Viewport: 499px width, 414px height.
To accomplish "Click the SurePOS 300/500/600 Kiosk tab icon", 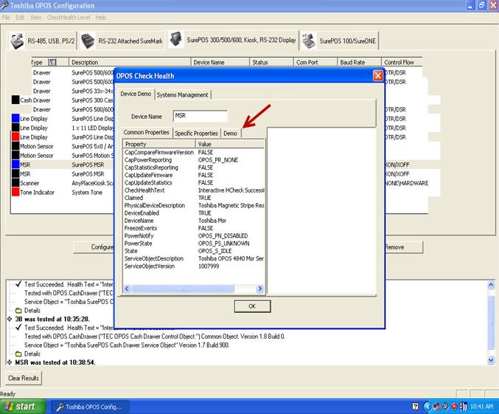I will coord(175,41).
